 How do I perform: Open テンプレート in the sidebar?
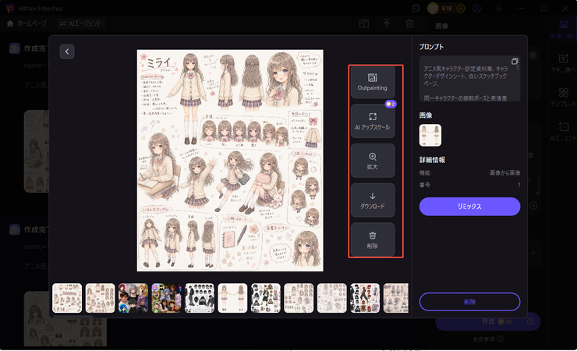point(564,97)
